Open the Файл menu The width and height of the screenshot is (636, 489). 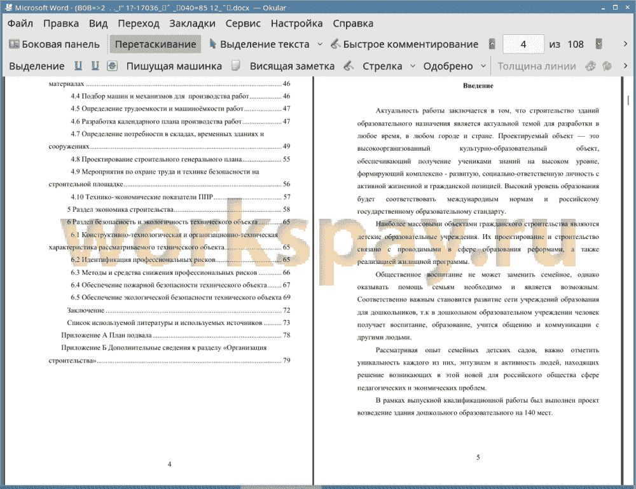20,24
